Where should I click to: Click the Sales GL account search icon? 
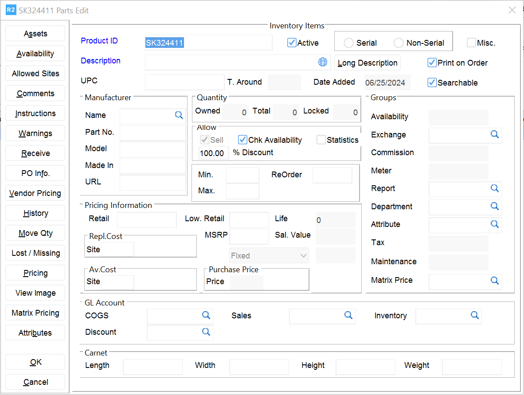click(348, 315)
